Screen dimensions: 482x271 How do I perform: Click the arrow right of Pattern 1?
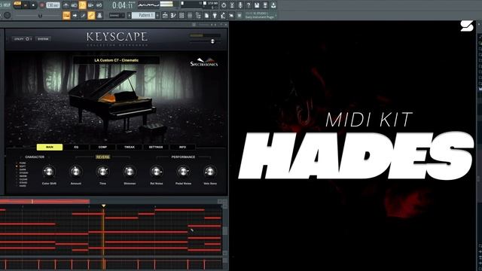[157, 15]
